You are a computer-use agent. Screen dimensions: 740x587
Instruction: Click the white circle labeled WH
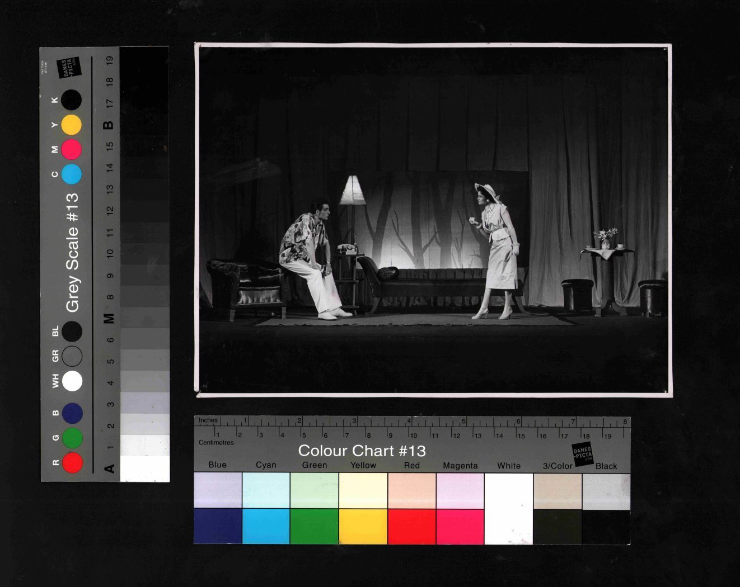[x=72, y=381]
